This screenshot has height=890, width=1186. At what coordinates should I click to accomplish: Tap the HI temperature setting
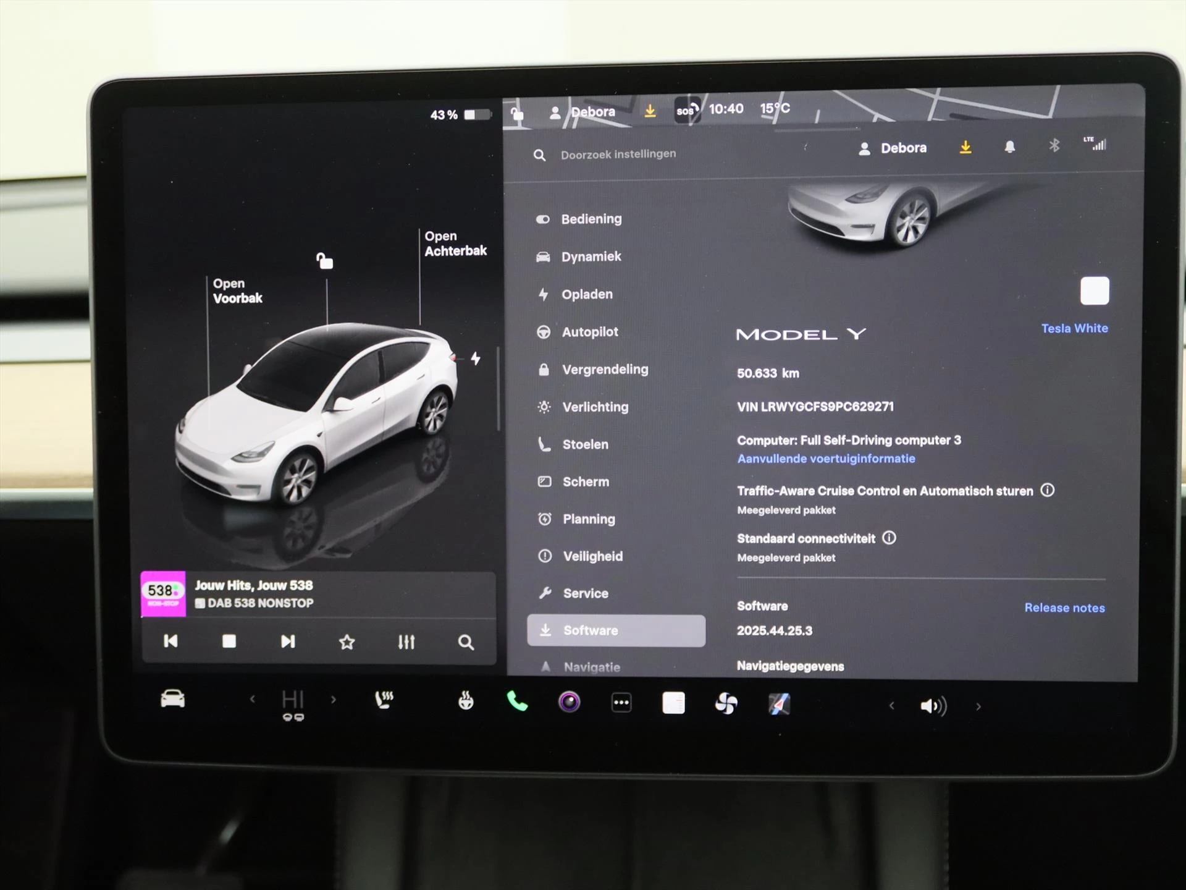tap(293, 700)
